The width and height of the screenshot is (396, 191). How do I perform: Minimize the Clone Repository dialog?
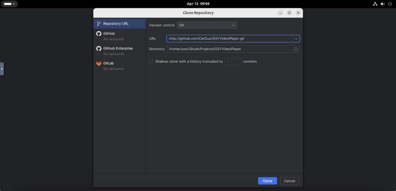[x=280, y=13]
